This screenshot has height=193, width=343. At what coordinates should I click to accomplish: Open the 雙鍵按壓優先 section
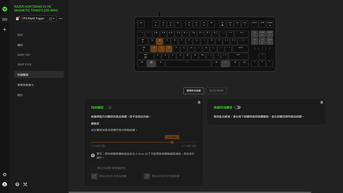25,85
